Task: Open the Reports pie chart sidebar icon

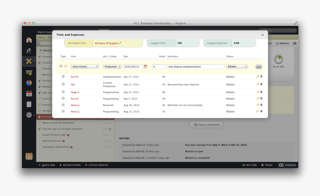Action: coord(29,83)
